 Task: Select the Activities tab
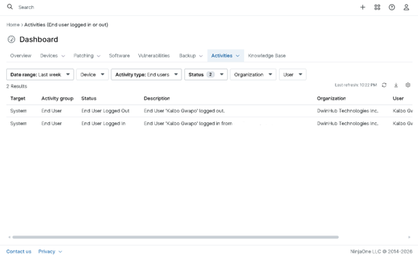[x=222, y=56]
